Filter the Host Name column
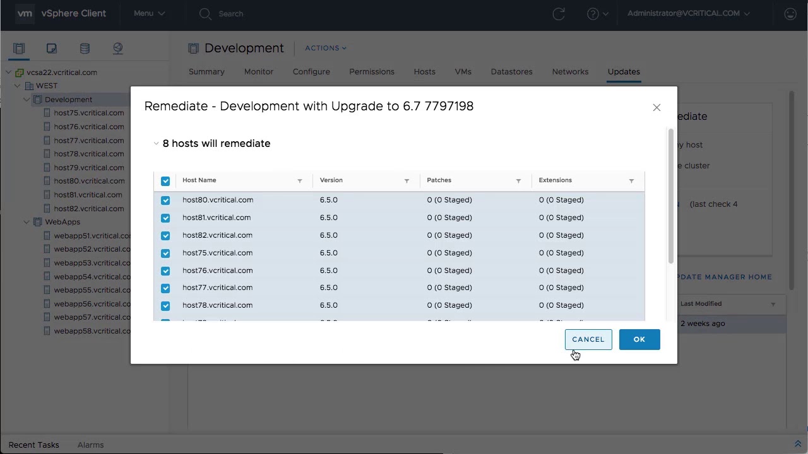Image resolution: width=808 pixels, height=454 pixels. point(300,181)
